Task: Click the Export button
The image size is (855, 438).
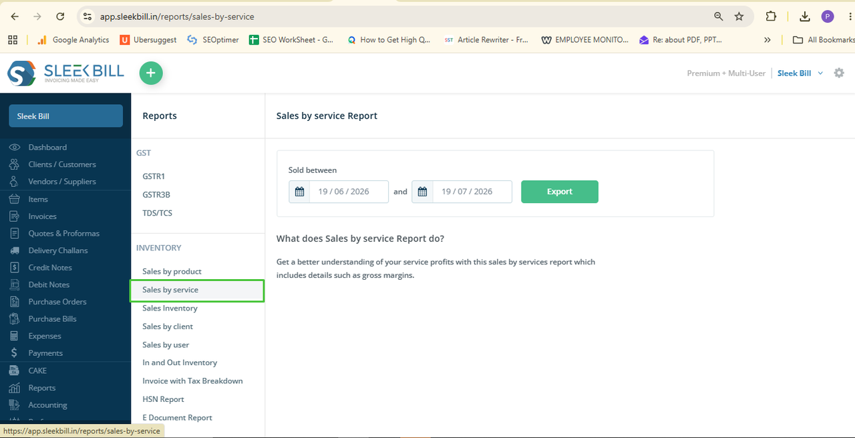Action: click(x=560, y=192)
